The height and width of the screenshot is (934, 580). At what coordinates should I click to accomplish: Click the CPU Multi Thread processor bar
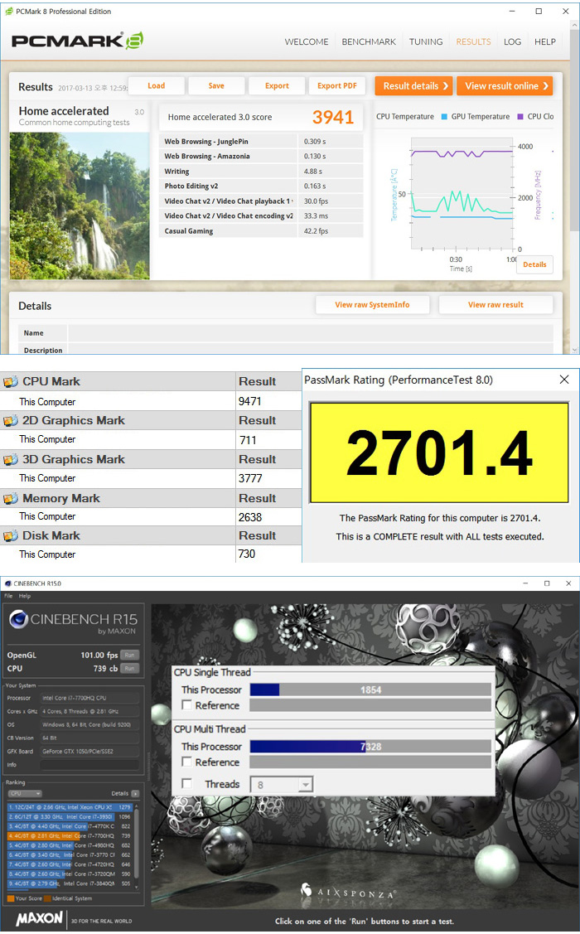(370, 746)
